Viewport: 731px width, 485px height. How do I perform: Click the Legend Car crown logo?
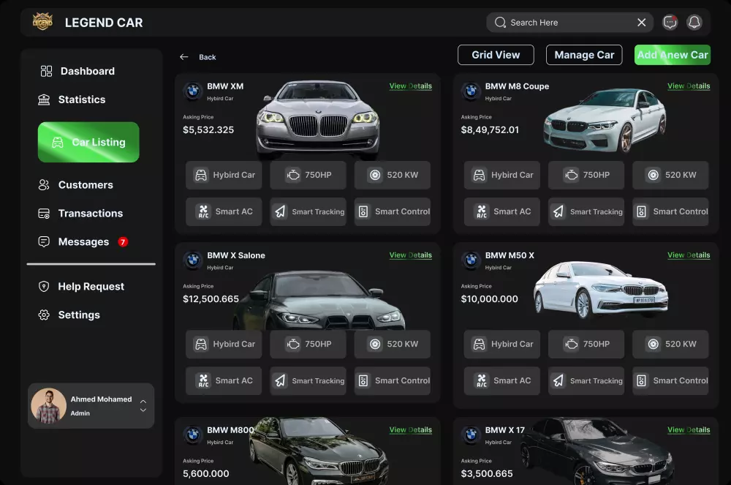point(42,22)
